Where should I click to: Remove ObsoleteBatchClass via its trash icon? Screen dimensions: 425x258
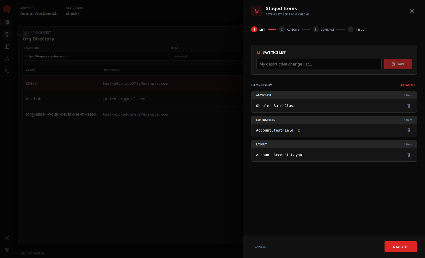click(x=409, y=106)
